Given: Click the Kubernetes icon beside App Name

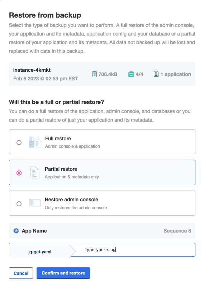Looking at the screenshot, I should [x=16, y=231].
